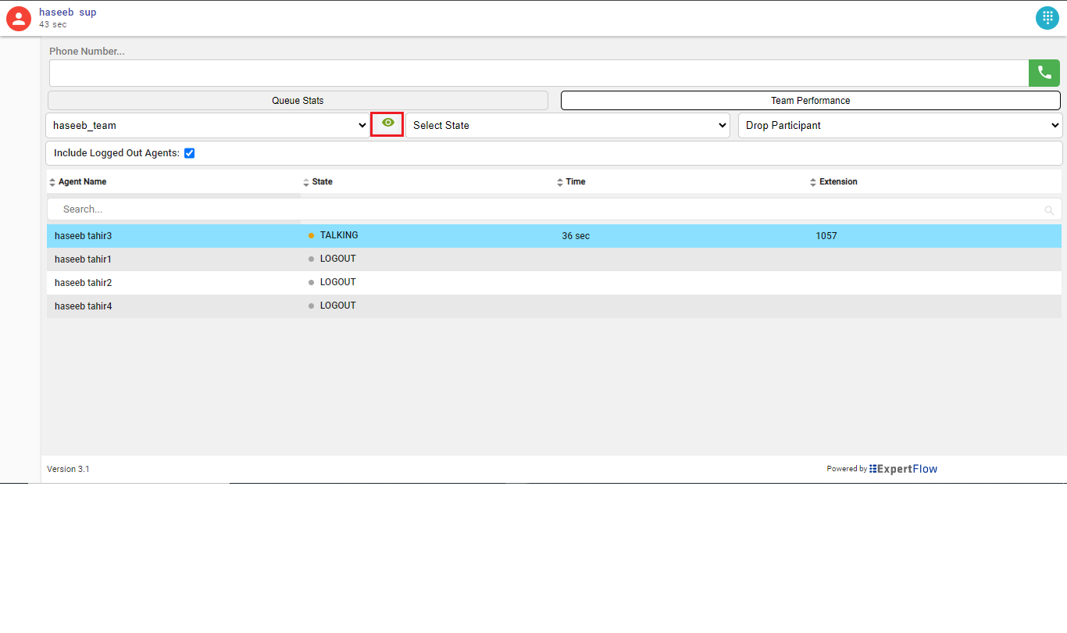The height and width of the screenshot is (633, 1067).
Task: Click the green eye monitor icon
Action: pyautogui.click(x=387, y=123)
